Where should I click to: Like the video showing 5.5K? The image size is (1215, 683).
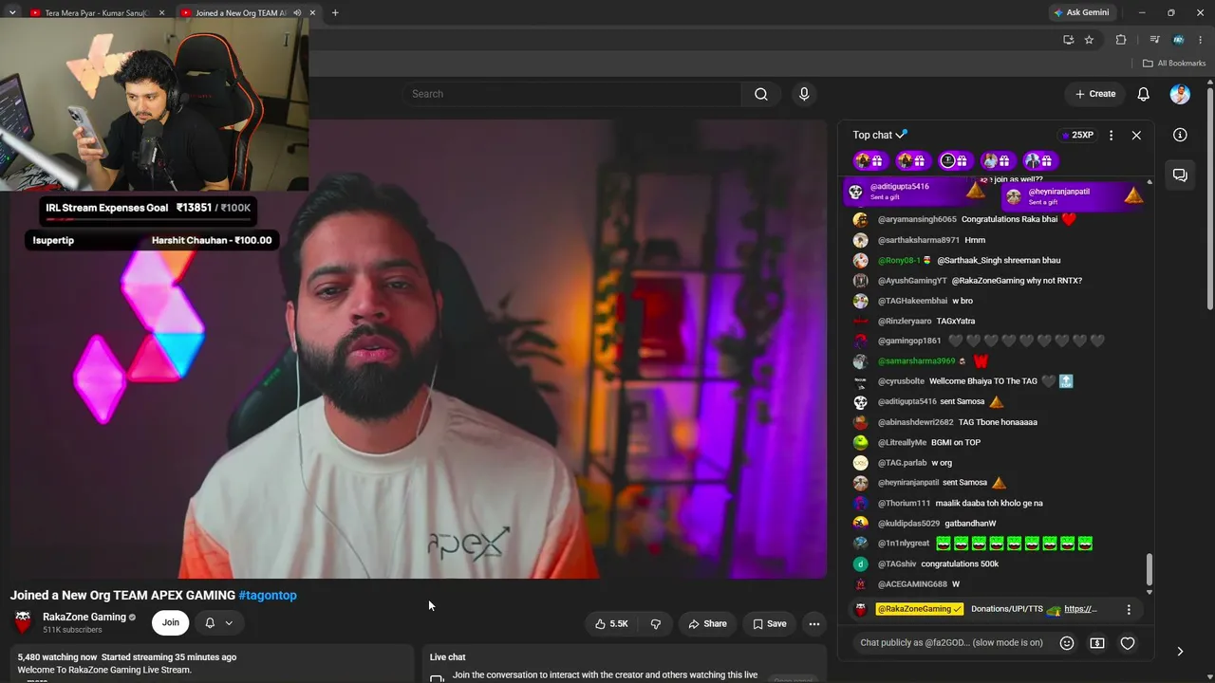click(611, 623)
